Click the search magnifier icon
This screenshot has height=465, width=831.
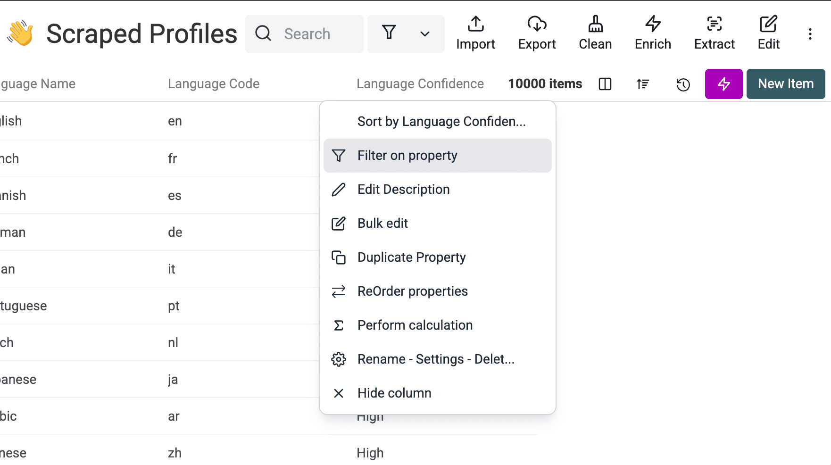click(x=263, y=33)
